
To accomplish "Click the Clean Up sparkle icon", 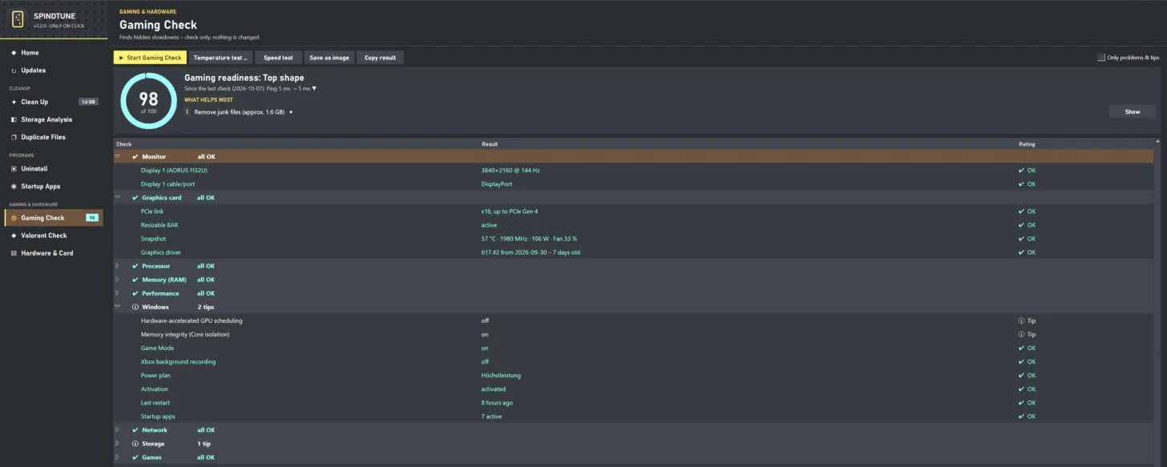I will point(14,102).
